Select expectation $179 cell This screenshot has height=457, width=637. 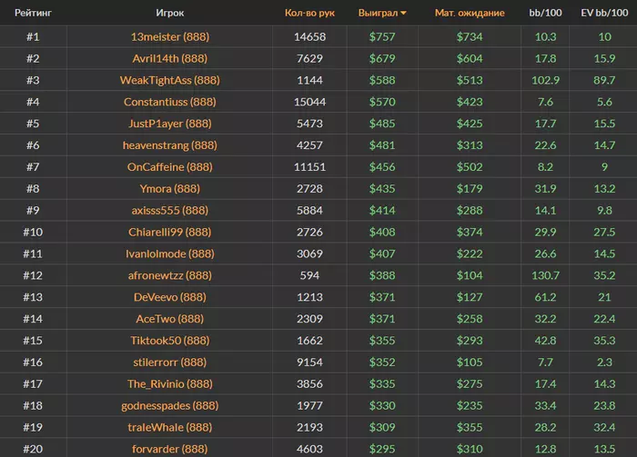tap(470, 189)
